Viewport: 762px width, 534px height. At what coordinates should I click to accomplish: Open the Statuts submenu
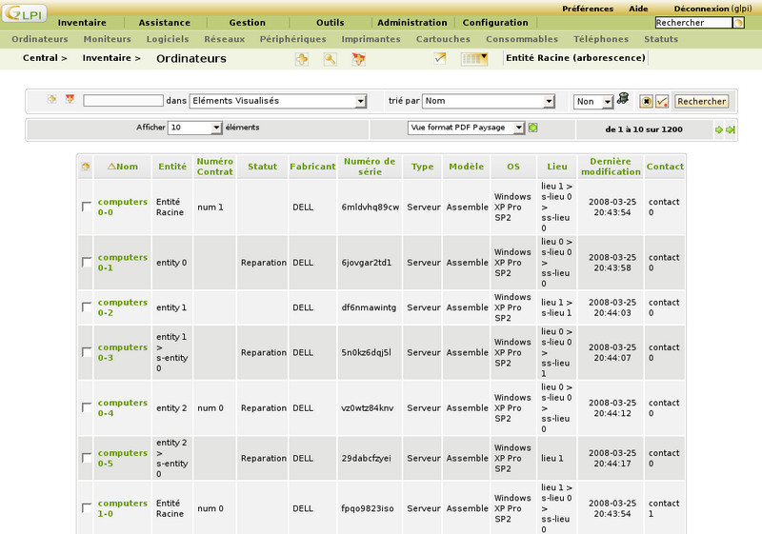coord(661,39)
